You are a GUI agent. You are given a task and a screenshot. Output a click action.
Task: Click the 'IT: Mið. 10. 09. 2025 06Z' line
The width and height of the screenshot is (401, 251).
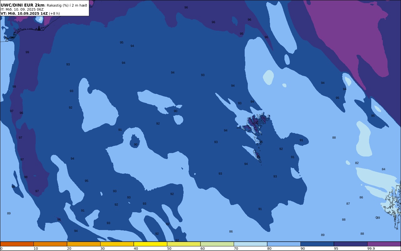click(x=22, y=9)
